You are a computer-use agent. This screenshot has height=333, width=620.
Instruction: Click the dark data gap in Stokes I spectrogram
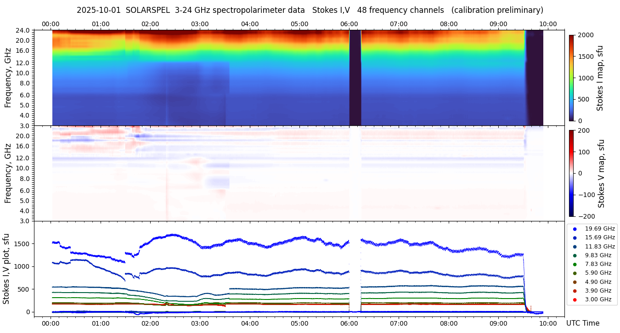[355, 78]
